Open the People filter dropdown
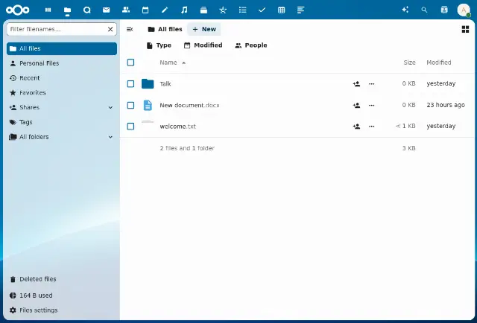The height and width of the screenshot is (323, 477). click(x=251, y=45)
